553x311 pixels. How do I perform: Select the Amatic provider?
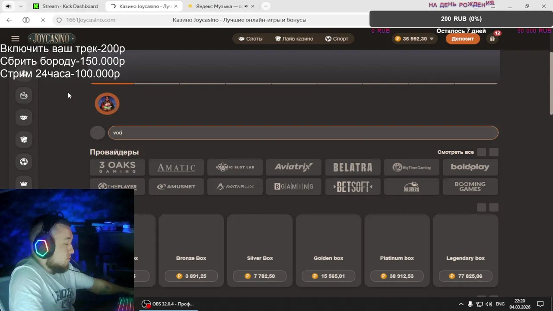(x=176, y=167)
